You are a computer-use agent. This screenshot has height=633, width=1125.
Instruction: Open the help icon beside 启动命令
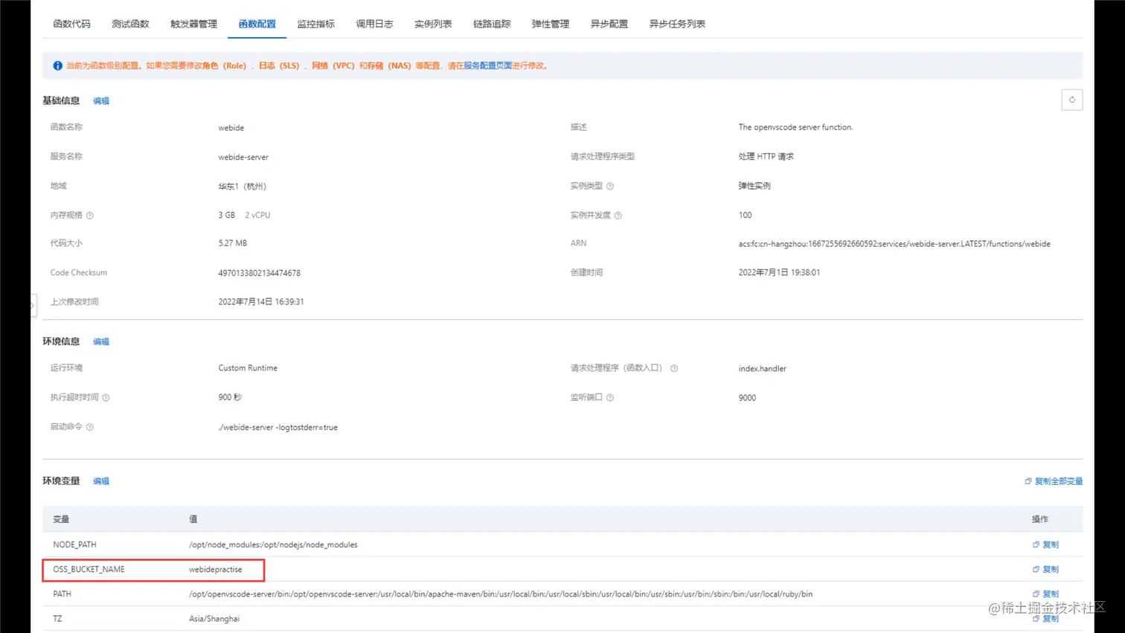(x=91, y=427)
